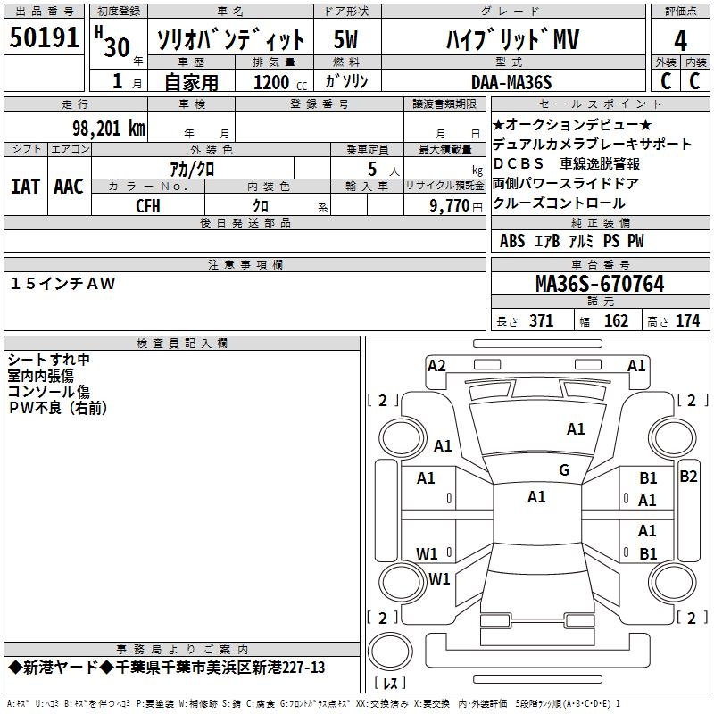
Task: Click the mileage value 98,201 km
Action: [108, 128]
